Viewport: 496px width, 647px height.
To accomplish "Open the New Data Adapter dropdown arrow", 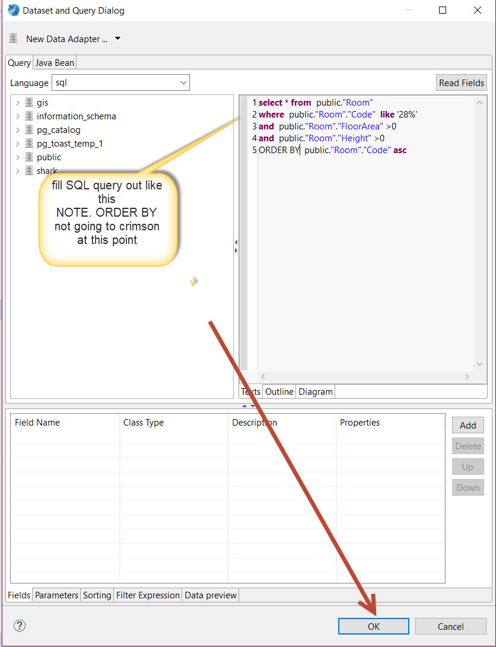I will 117,39.
